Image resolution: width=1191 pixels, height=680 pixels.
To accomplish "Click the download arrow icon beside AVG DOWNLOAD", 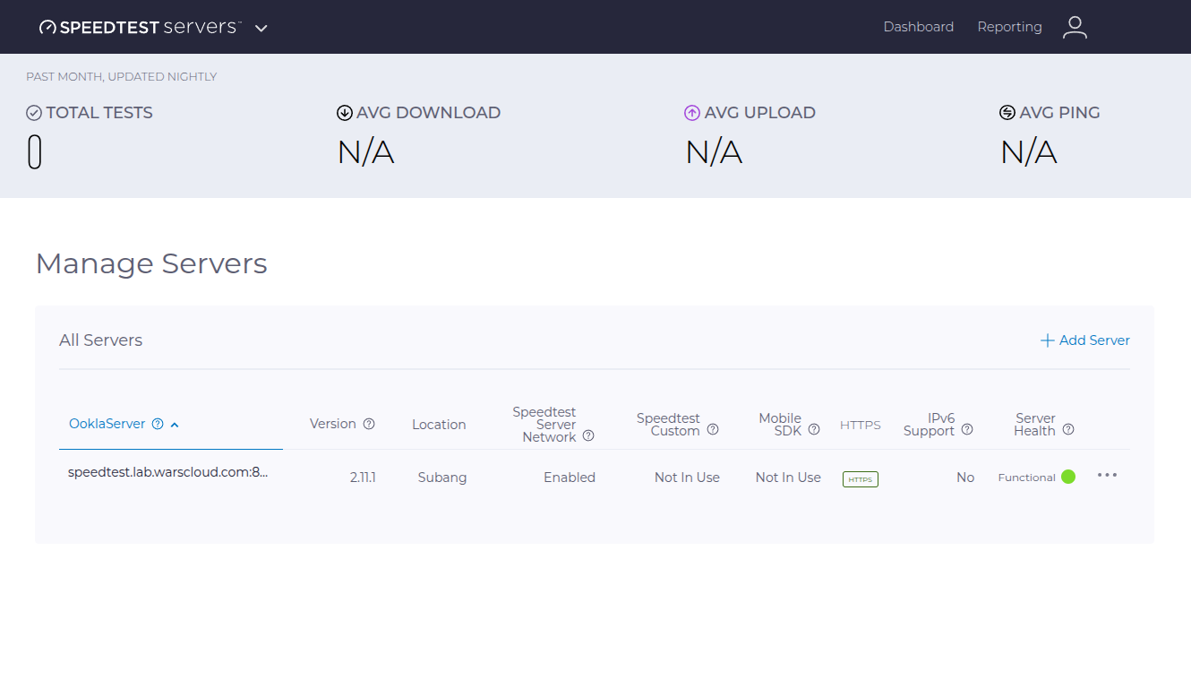I will (344, 112).
